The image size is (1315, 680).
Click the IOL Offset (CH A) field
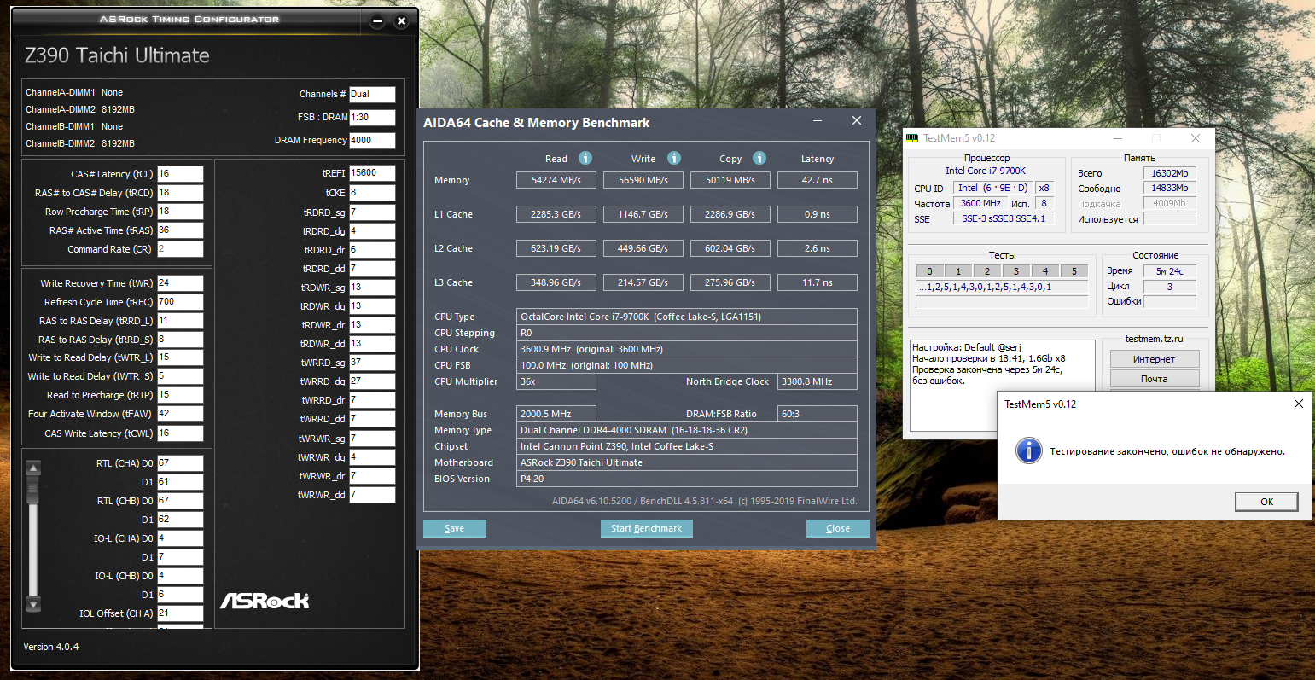click(180, 613)
